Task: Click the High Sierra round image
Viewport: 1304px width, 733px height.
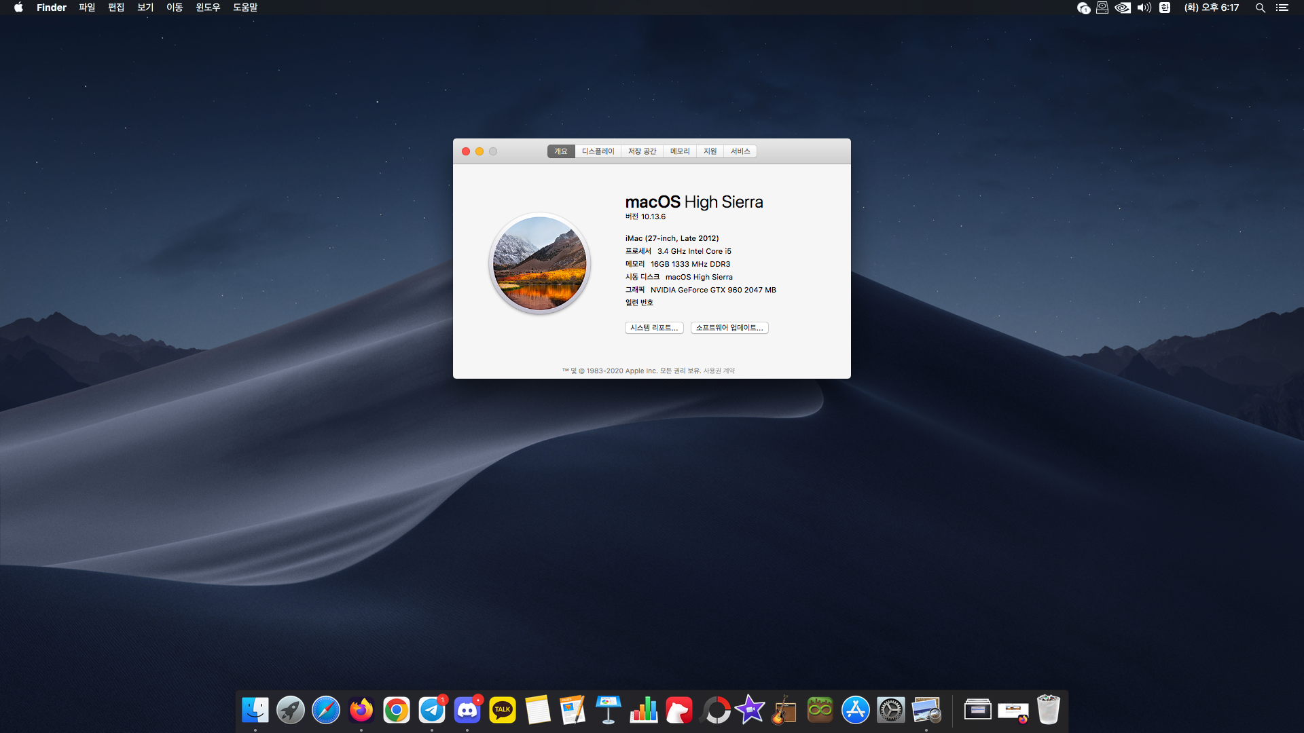Action: coord(540,263)
